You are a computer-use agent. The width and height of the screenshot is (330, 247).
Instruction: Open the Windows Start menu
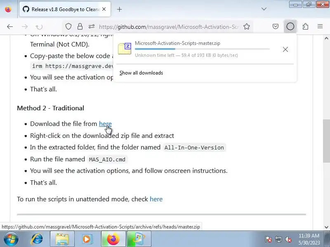(x=11, y=239)
